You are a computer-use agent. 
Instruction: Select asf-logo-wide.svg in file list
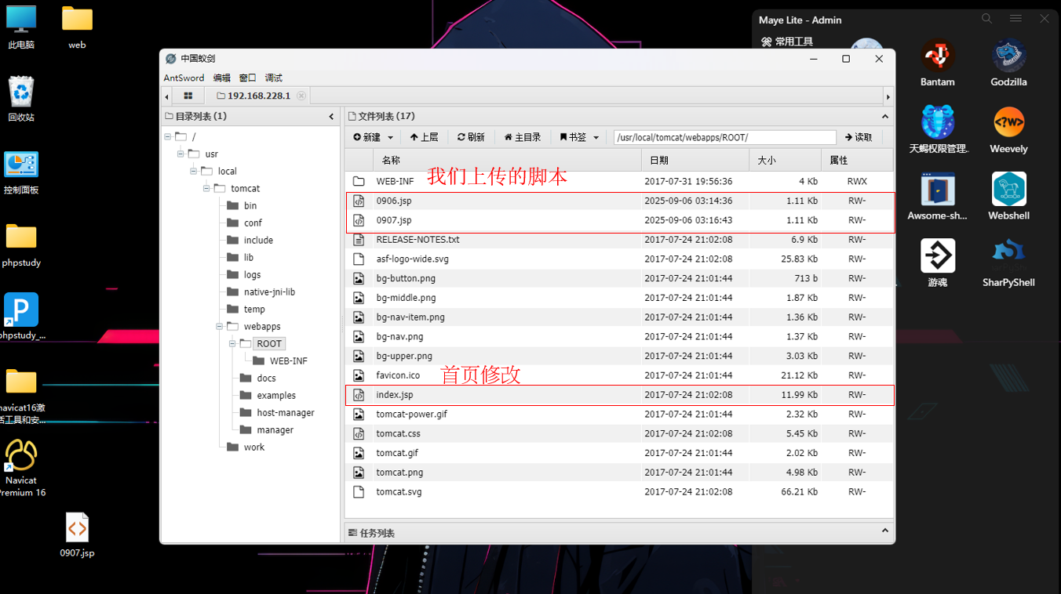[619, 259]
